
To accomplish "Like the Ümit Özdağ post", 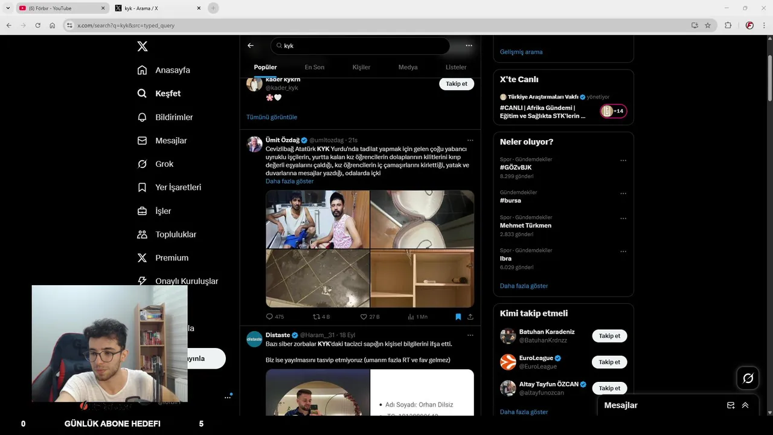I will 364,317.
